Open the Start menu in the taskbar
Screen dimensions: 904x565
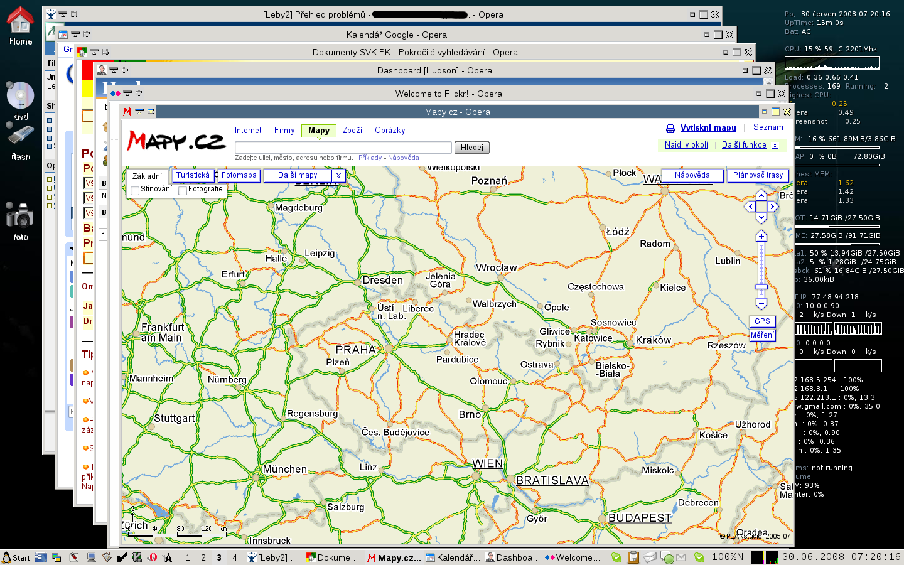point(16,557)
